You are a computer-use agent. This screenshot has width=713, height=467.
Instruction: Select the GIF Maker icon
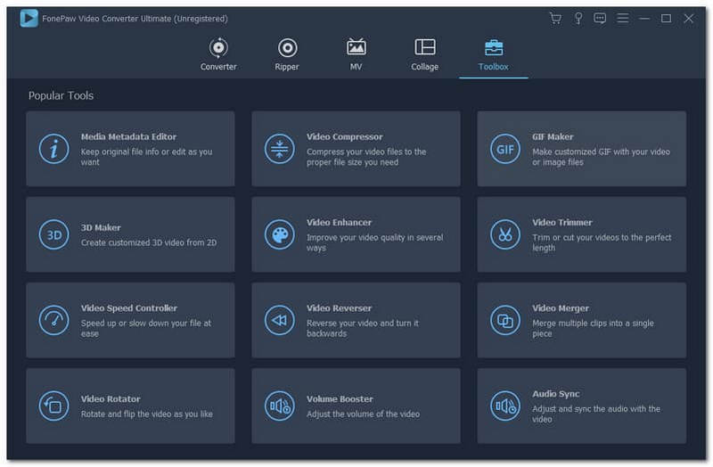coord(505,149)
